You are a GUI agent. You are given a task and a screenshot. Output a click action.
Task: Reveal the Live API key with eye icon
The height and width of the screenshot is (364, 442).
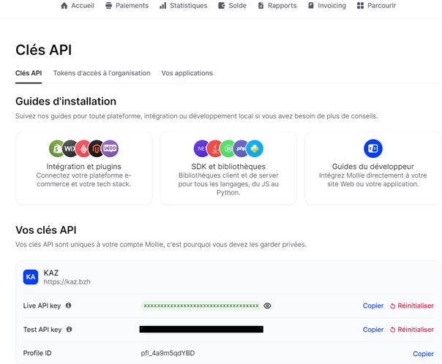click(x=268, y=306)
